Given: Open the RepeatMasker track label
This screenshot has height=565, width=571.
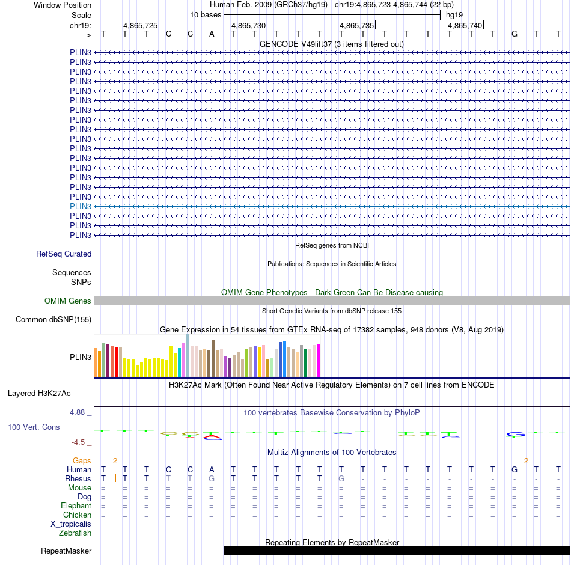Looking at the screenshot, I should point(66,551).
